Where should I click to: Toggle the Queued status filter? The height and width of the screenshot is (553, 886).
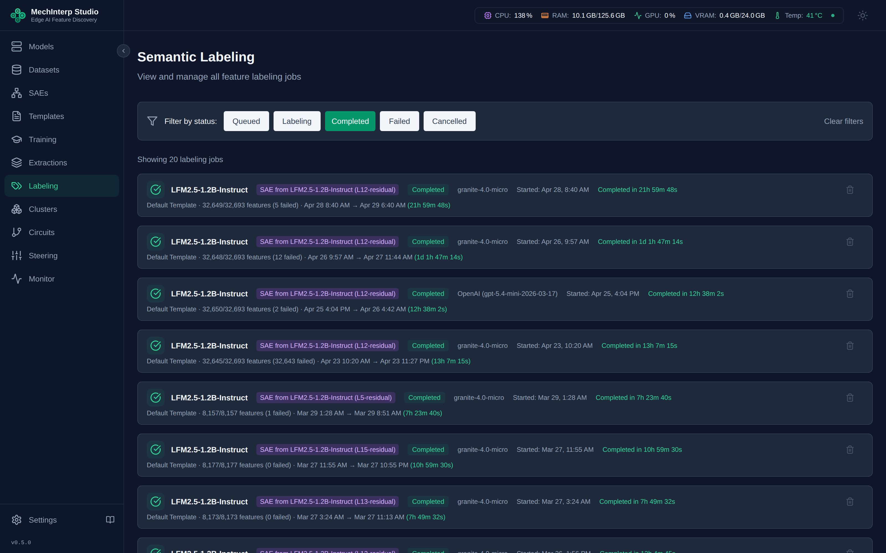tap(246, 121)
